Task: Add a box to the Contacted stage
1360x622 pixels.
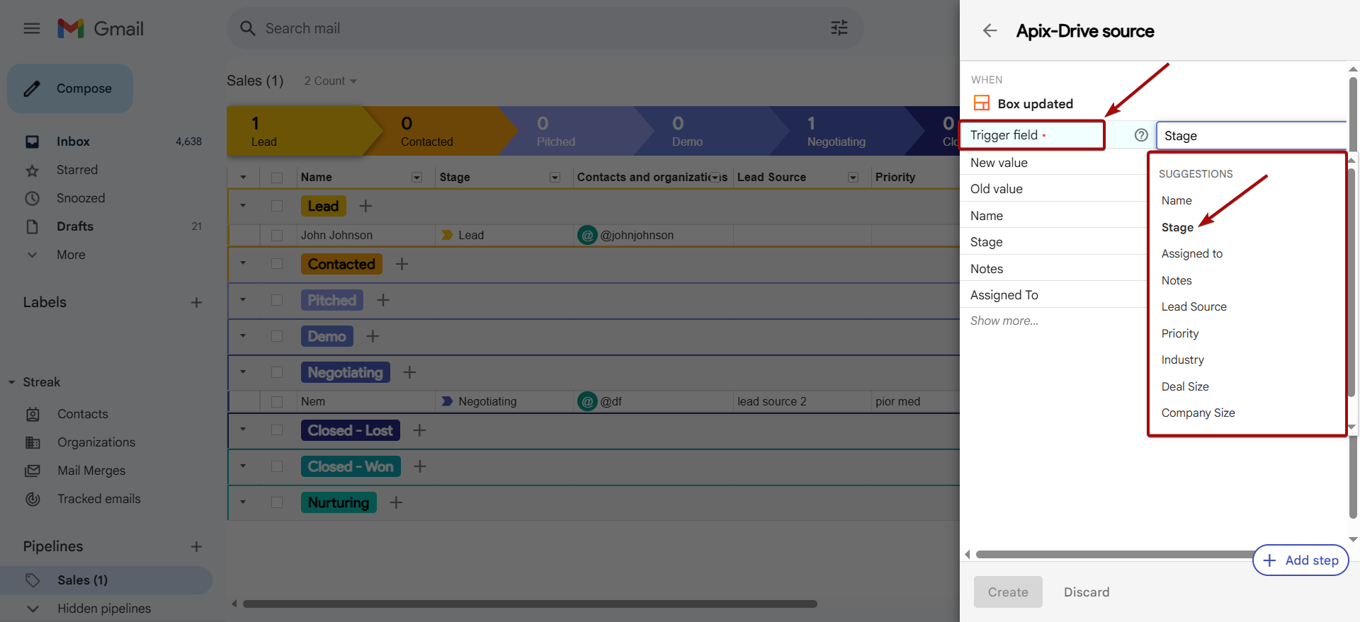Action: tap(402, 264)
